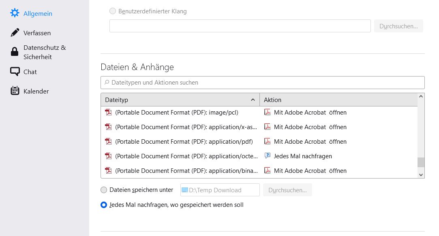Select 'Jedes Mal nachfragen, wo gespeichert' radio button

pyautogui.click(x=104, y=205)
